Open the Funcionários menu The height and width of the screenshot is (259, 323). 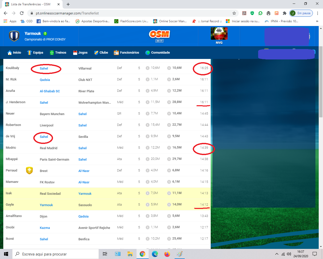[x=126, y=53]
